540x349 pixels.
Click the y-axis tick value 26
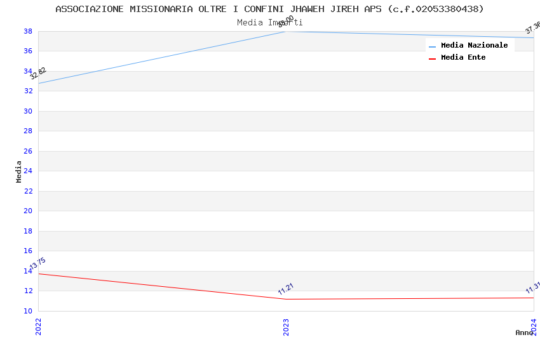pyautogui.click(x=28, y=151)
